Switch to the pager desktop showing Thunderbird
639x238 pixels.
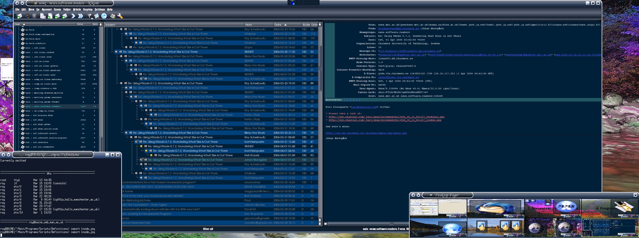click(495, 208)
